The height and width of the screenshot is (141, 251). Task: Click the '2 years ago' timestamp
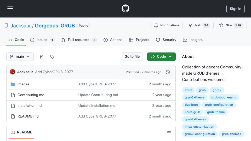[x=162, y=95]
